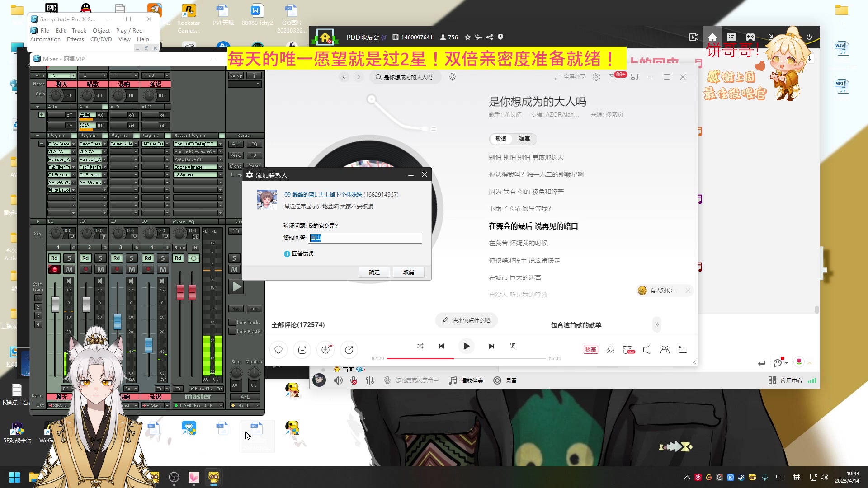Switch to mini player mode

click(x=635, y=77)
